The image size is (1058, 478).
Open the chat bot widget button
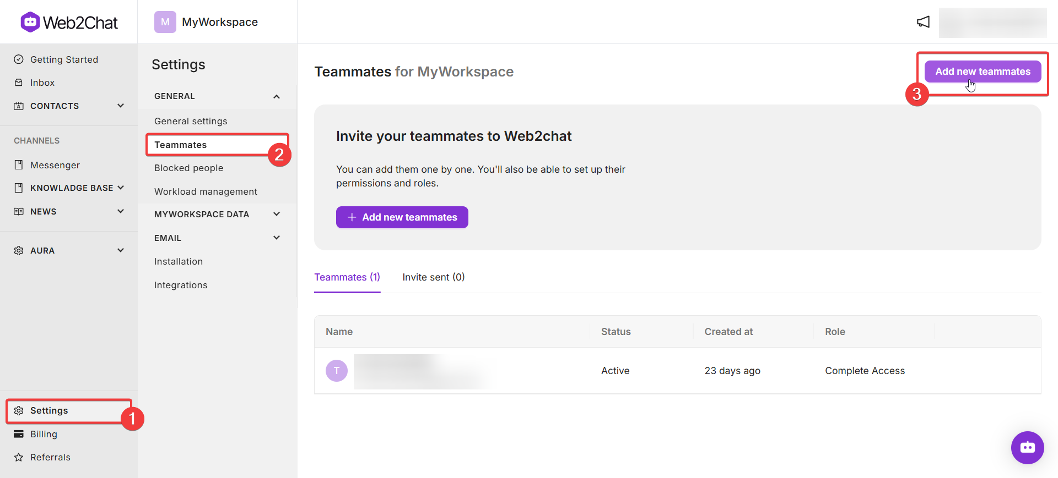point(1027,447)
